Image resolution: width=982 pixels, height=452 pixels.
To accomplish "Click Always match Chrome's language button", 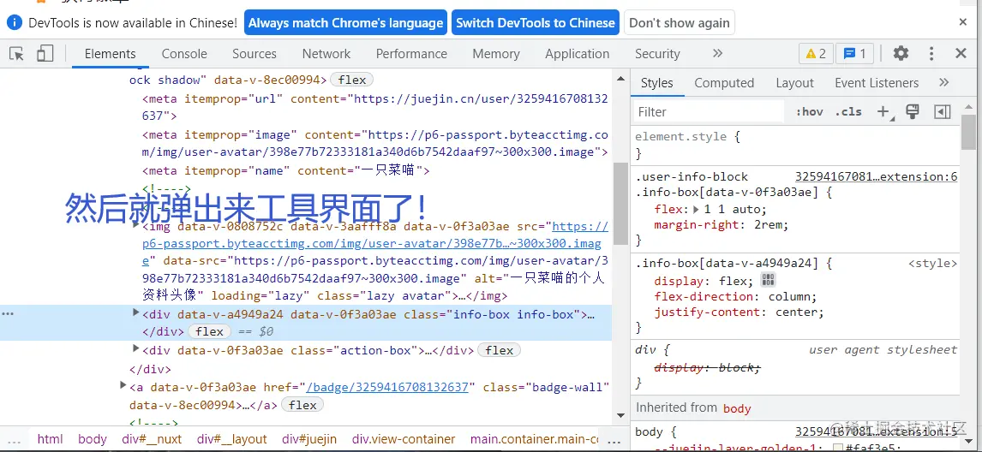I will click(x=345, y=23).
